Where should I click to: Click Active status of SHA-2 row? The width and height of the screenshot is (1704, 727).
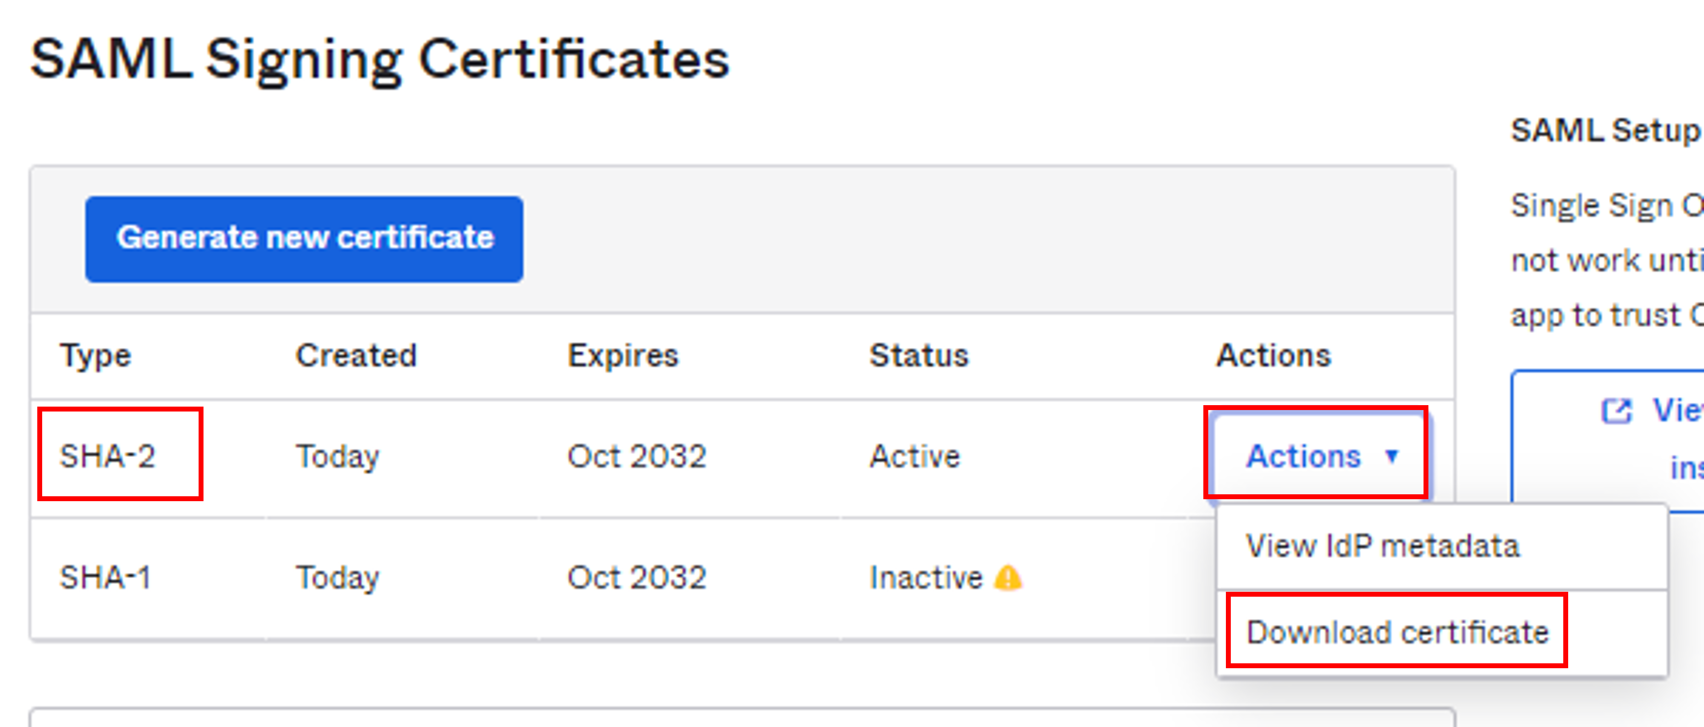pos(915,456)
